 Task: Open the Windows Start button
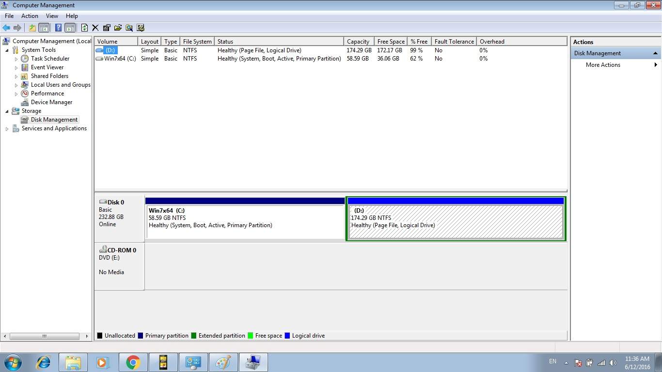[13, 362]
